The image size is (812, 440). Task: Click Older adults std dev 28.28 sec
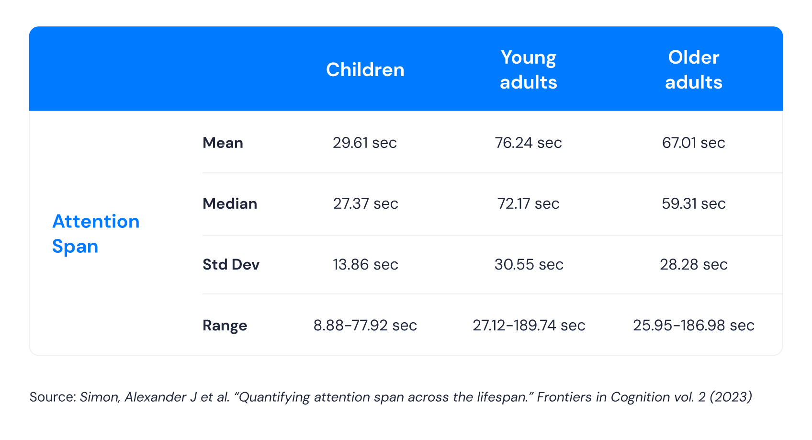coord(693,264)
